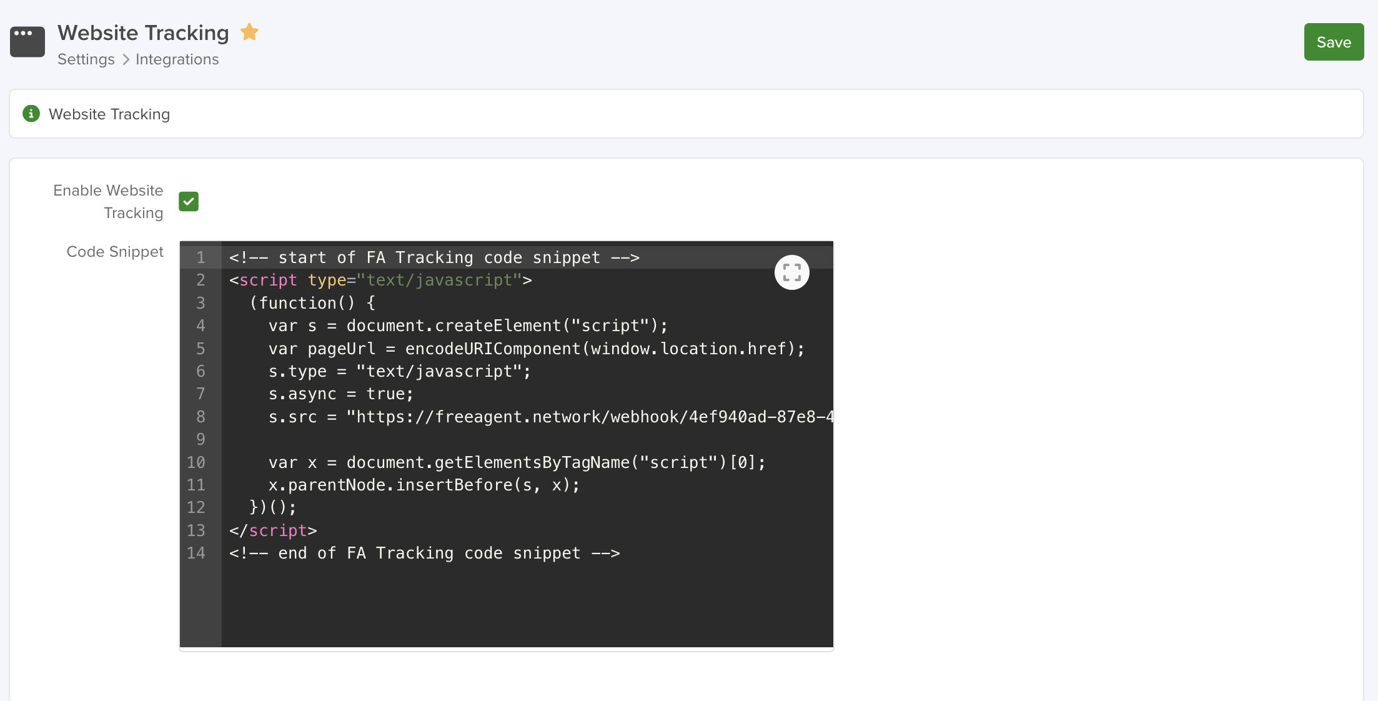Click the Website Tracking info banner text
The image size is (1378, 701).
(109, 114)
